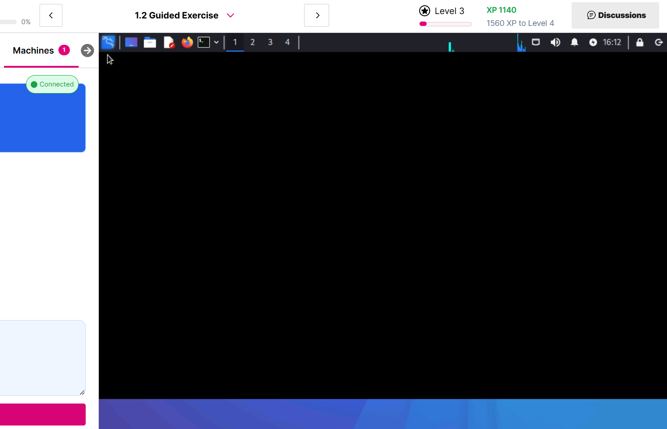Open the terminal emulator icon
The height and width of the screenshot is (429, 667).
click(x=204, y=42)
